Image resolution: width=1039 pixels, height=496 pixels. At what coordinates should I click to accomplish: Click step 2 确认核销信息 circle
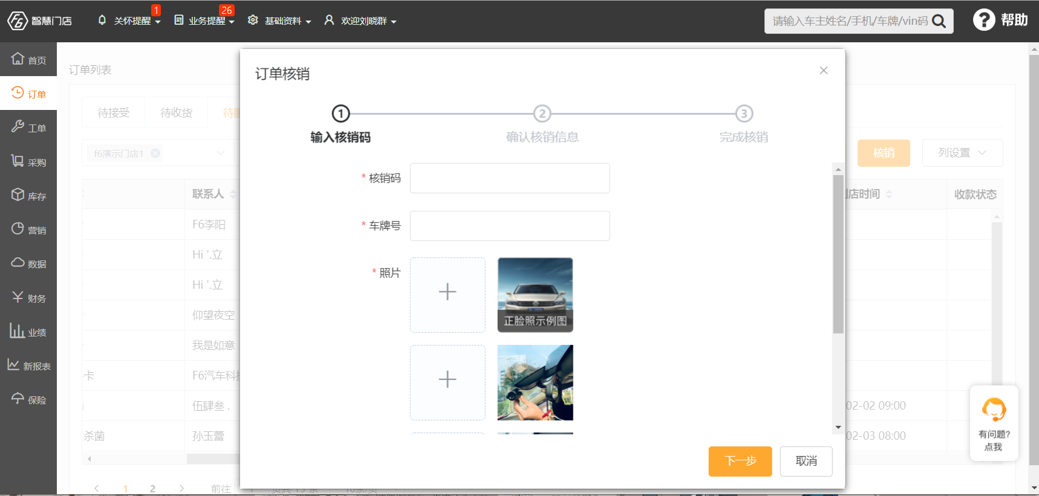coord(542,114)
